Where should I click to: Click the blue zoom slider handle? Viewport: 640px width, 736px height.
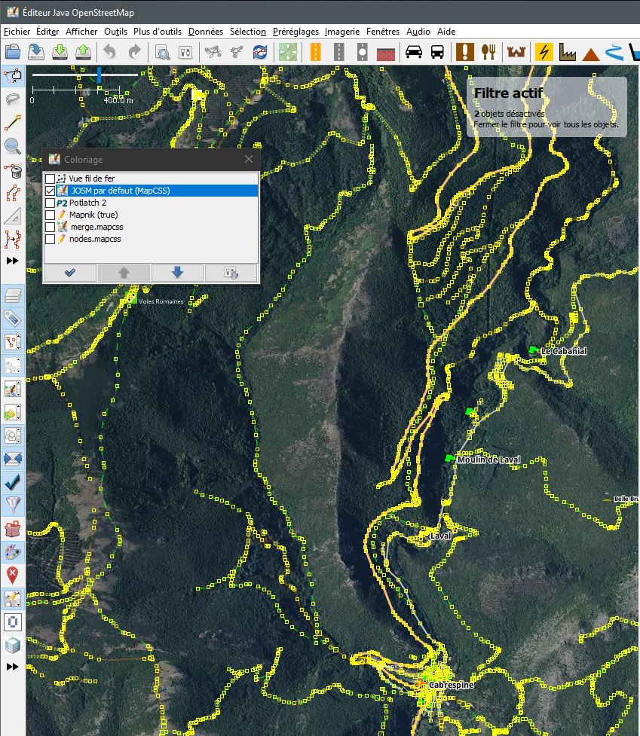point(99,75)
